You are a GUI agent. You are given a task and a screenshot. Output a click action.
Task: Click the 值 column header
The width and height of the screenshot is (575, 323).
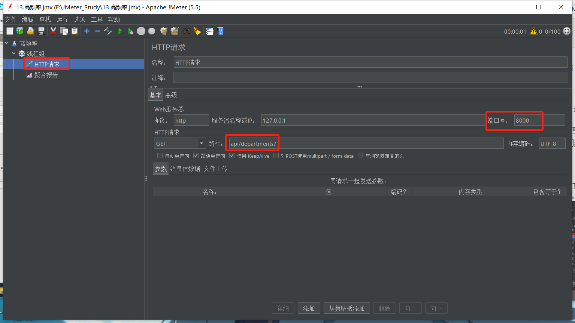pyautogui.click(x=328, y=192)
